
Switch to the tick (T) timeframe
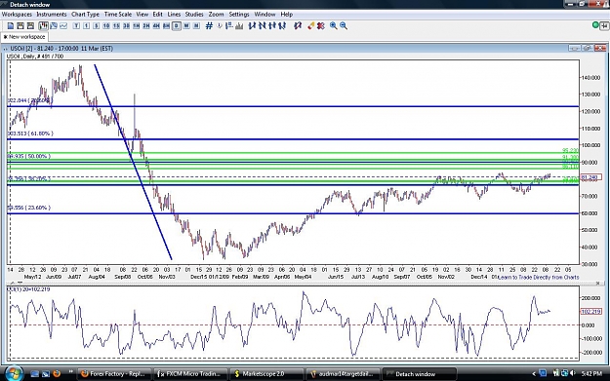[x=76, y=26]
